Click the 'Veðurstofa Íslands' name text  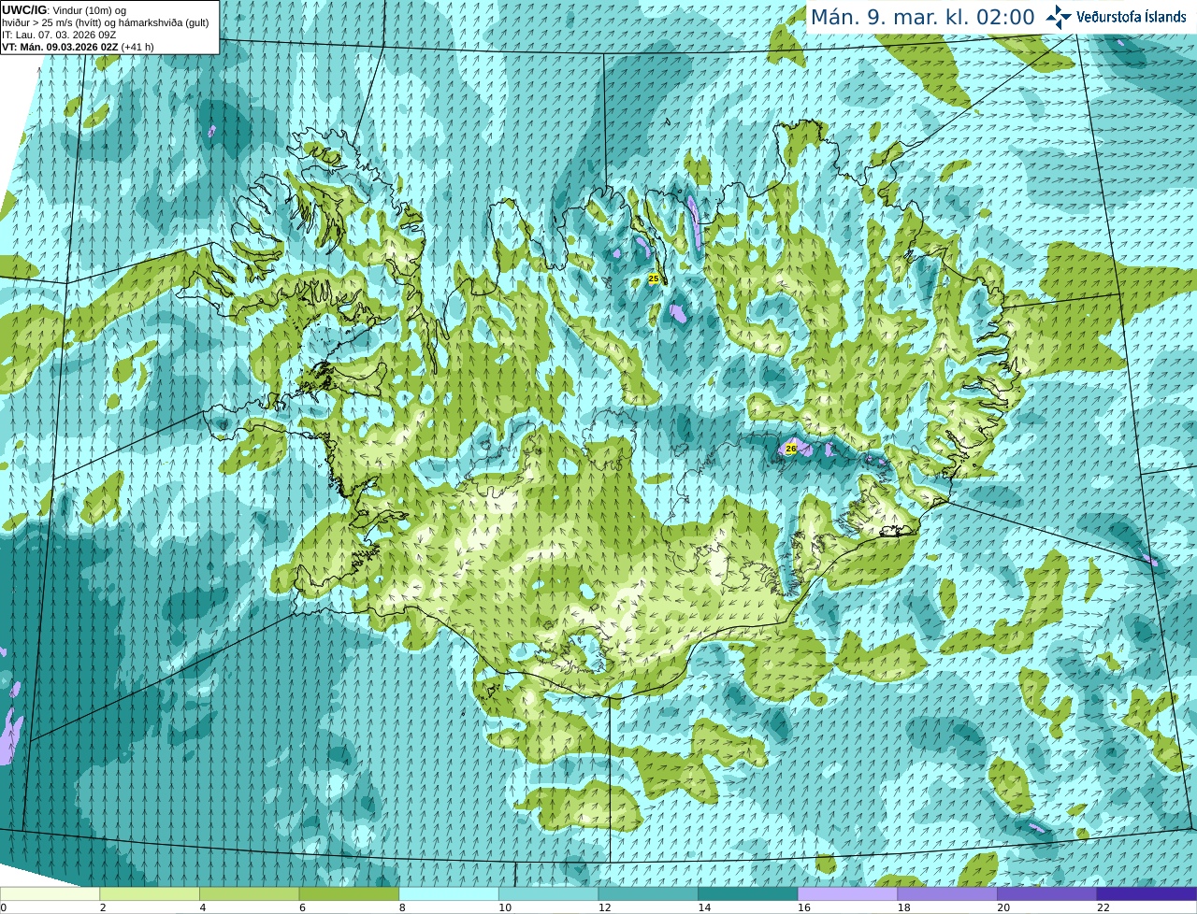tap(1132, 17)
